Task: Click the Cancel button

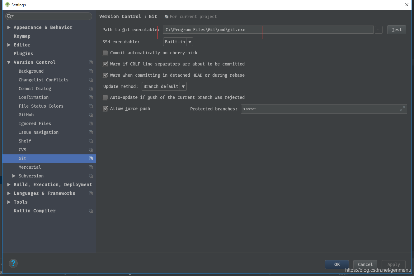Action: (365, 264)
